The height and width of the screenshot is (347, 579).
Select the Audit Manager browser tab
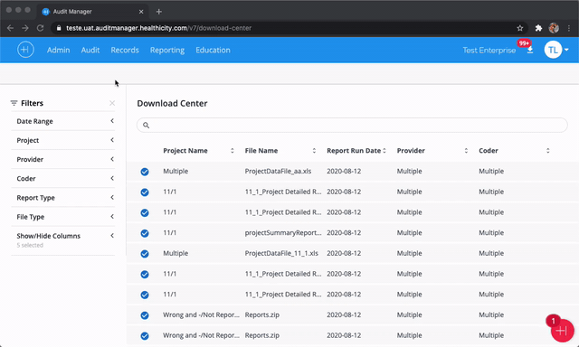coord(92,12)
